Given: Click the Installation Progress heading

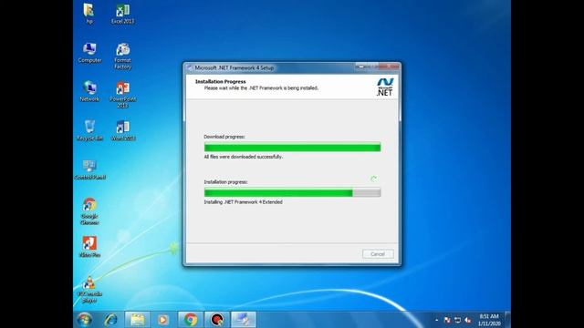Looking at the screenshot, I should (x=221, y=81).
